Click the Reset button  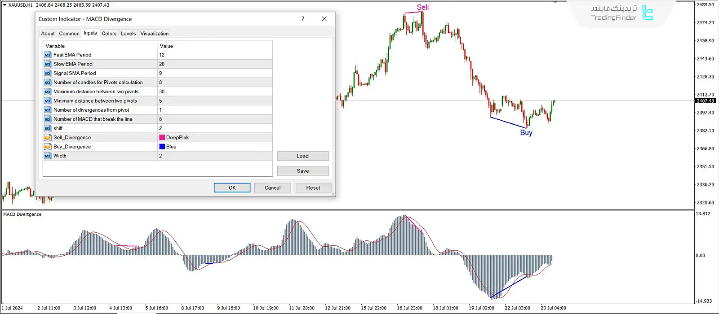coord(313,188)
